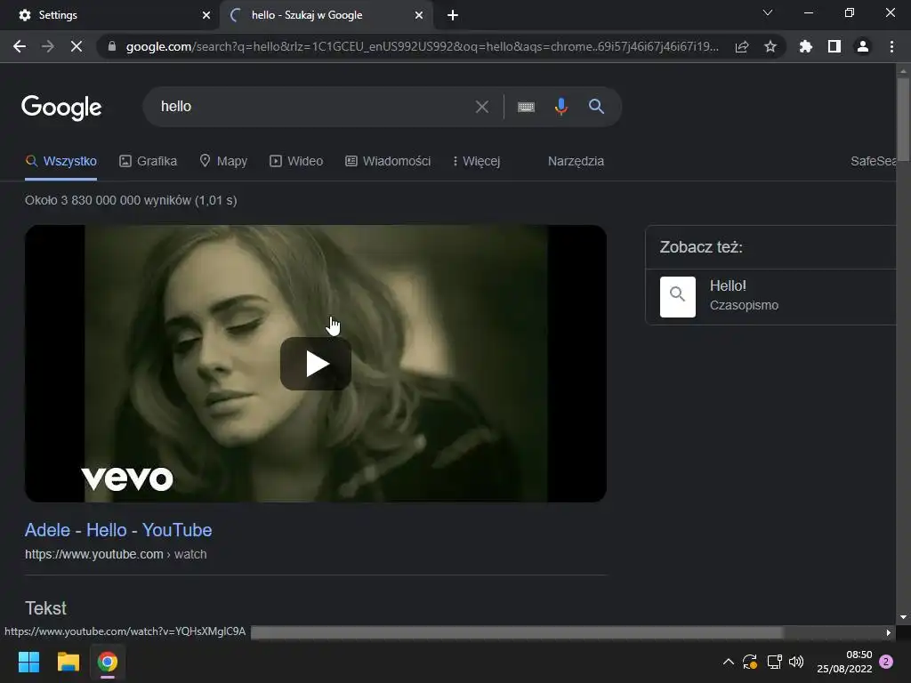Viewport: 911px width, 683px height.
Task: Open the Adele - Hello - YouTube link
Action: (118, 530)
